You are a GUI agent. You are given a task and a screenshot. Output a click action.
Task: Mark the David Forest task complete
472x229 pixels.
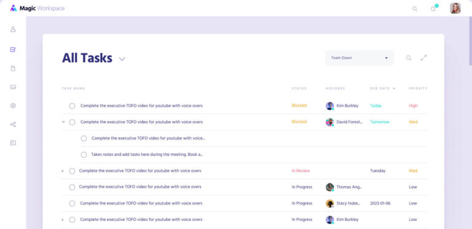coord(72,122)
